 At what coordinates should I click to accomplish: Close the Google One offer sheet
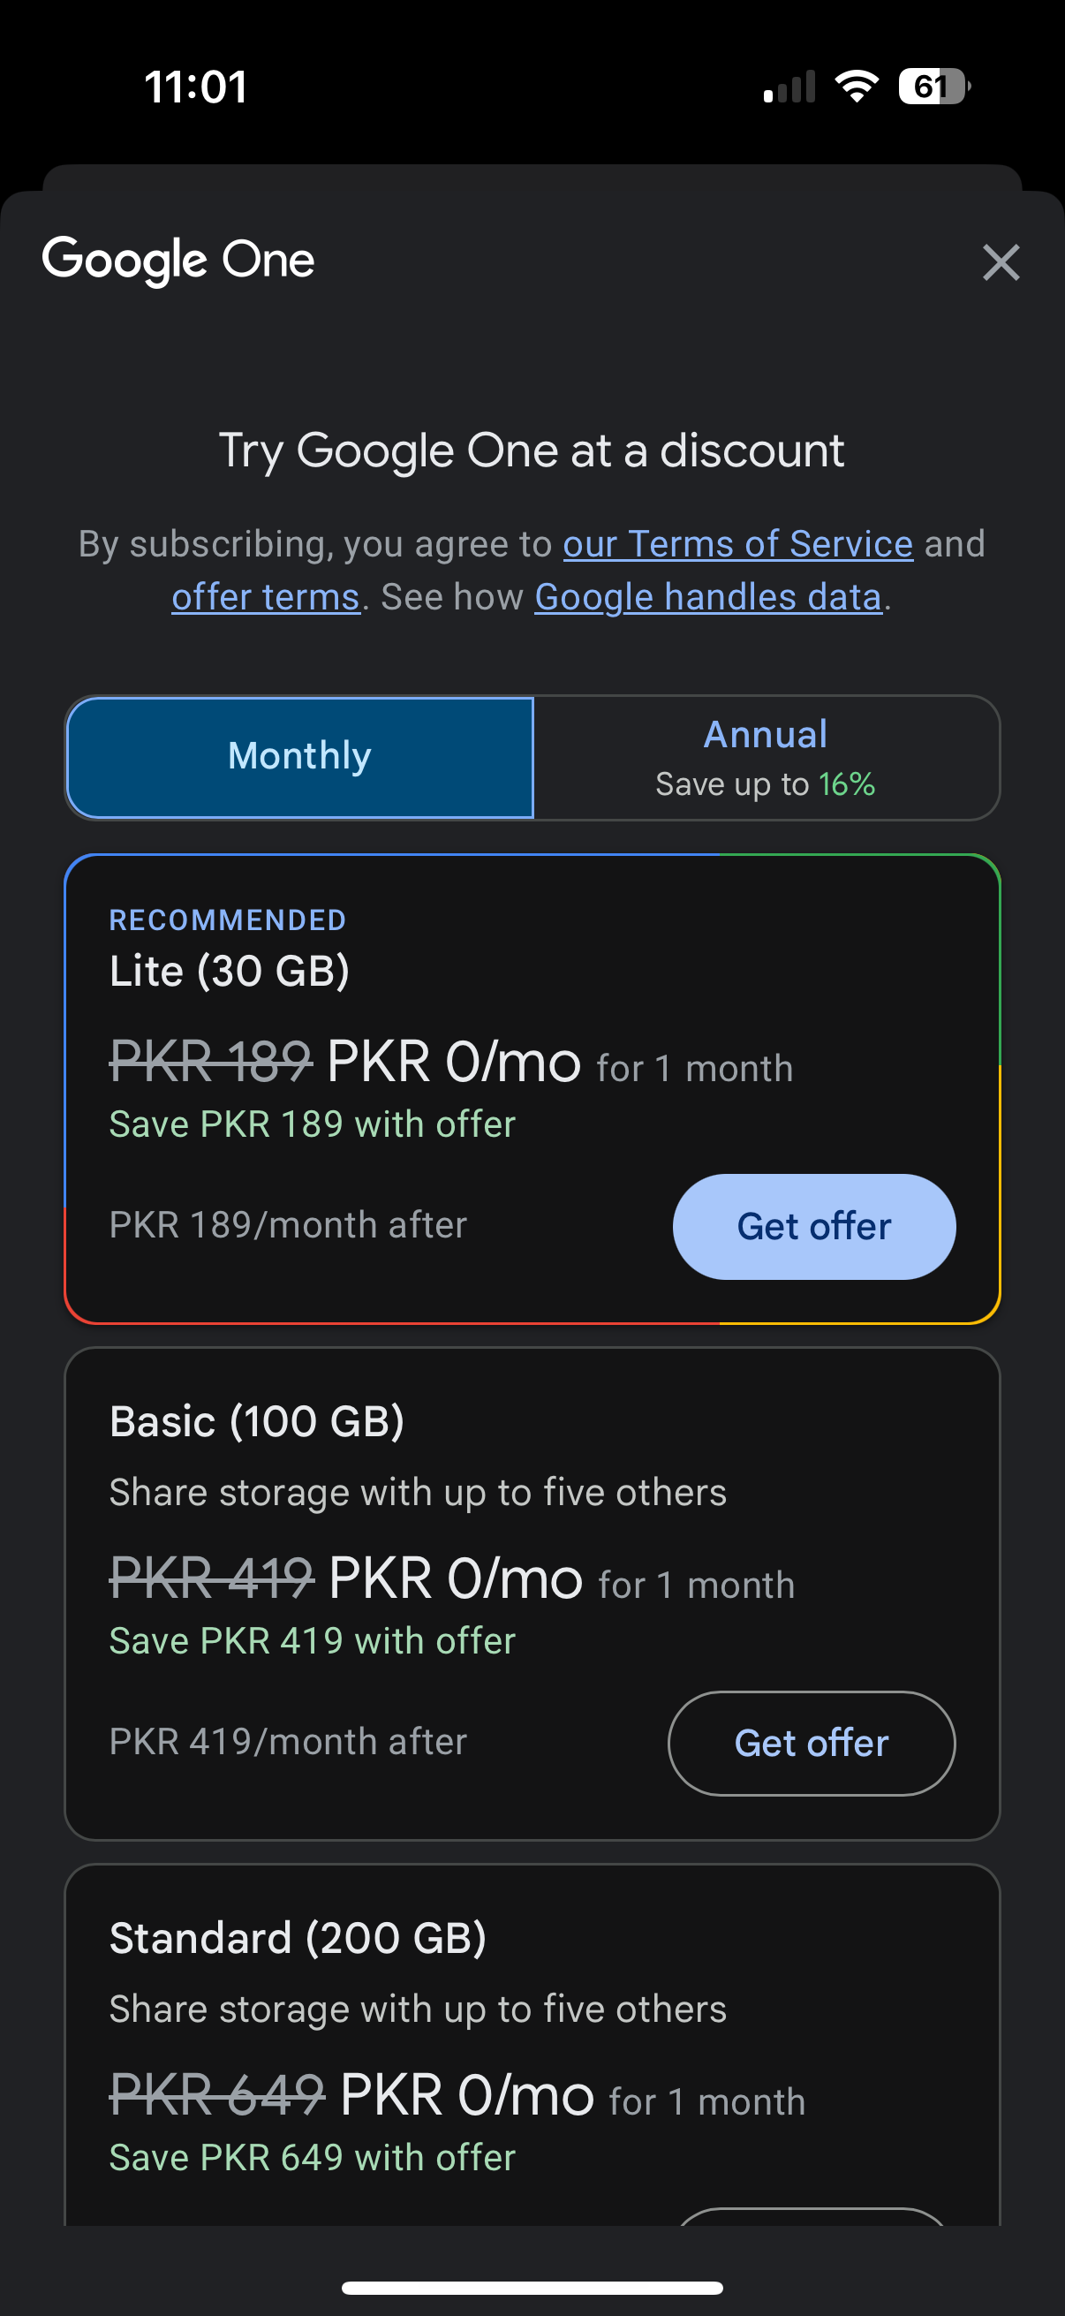[1001, 262]
